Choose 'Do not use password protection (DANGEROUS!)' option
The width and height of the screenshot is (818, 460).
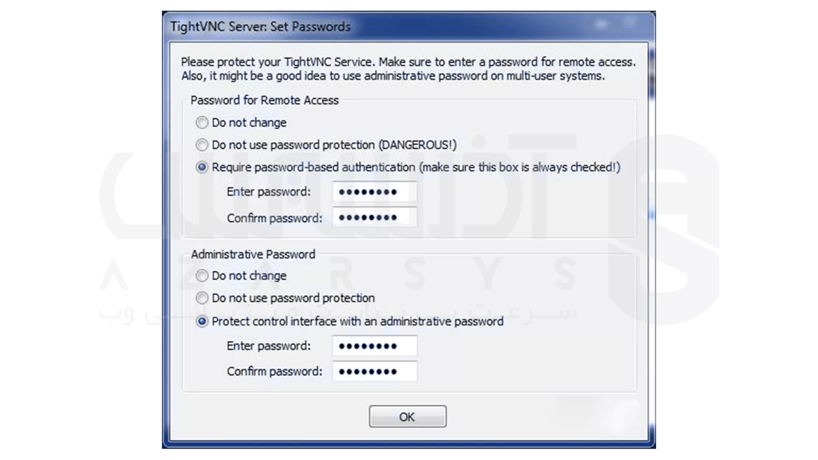point(202,145)
